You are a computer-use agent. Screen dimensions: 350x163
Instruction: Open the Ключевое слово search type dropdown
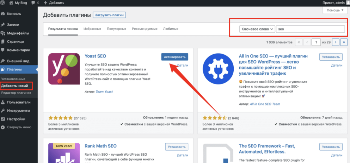tap(257, 29)
